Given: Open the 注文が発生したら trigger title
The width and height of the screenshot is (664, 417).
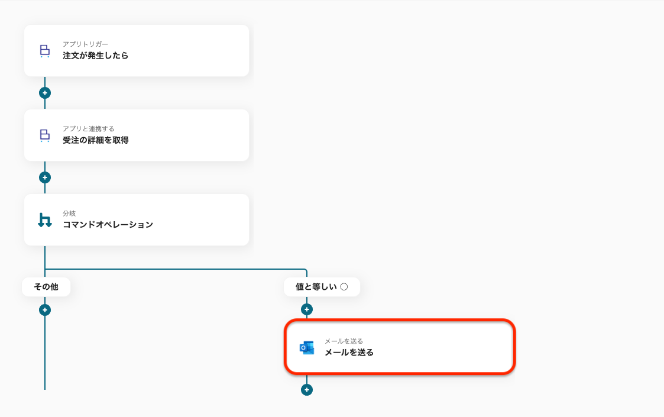Looking at the screenshot, I should coord(95,56).
